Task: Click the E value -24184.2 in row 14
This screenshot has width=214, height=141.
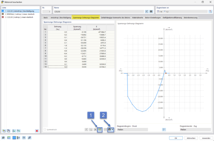Action: (97, 67)
